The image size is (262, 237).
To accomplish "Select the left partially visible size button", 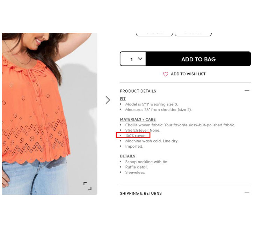I will 154,34.
